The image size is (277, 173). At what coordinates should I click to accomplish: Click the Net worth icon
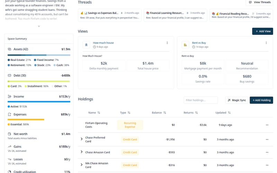click(x=10, y=134)
